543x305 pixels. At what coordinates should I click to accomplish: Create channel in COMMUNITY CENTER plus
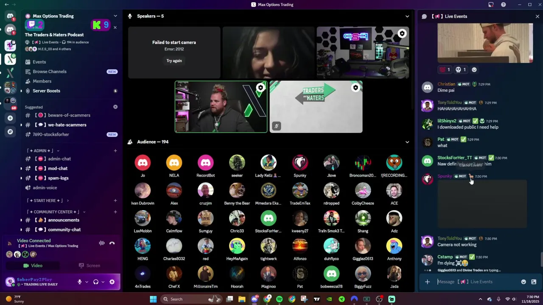tap(115, 212)
